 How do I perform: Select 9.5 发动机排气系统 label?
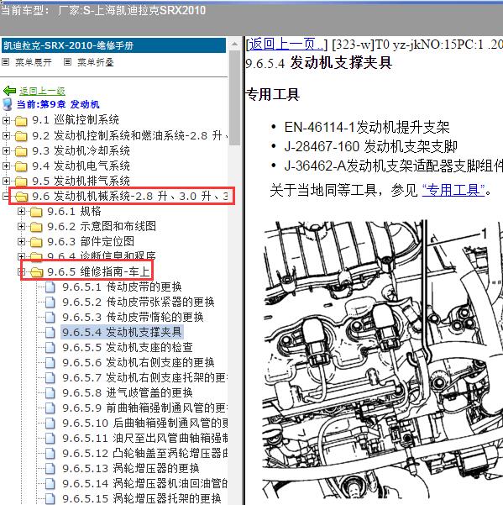tap(81, 181)
